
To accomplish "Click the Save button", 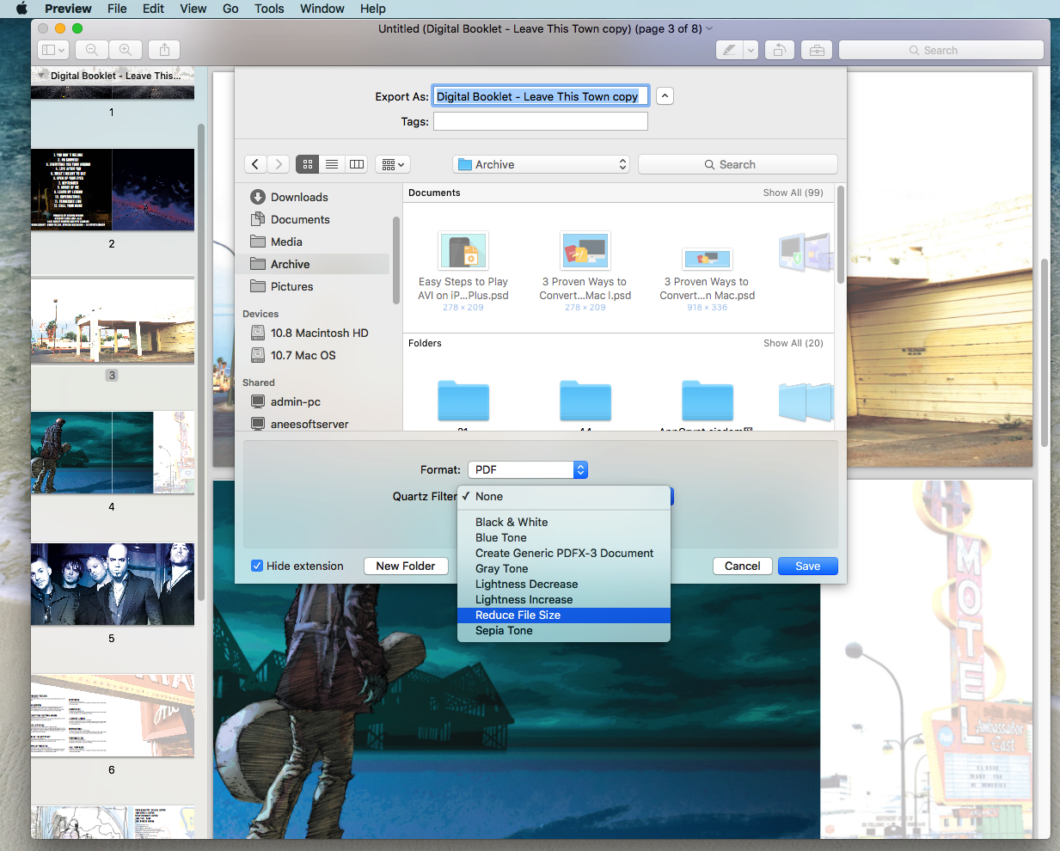I will 807,566.
